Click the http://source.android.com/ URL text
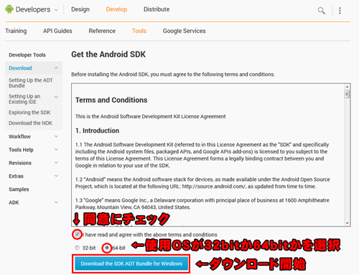Viewport: 359px width, 275px height. 214,186
